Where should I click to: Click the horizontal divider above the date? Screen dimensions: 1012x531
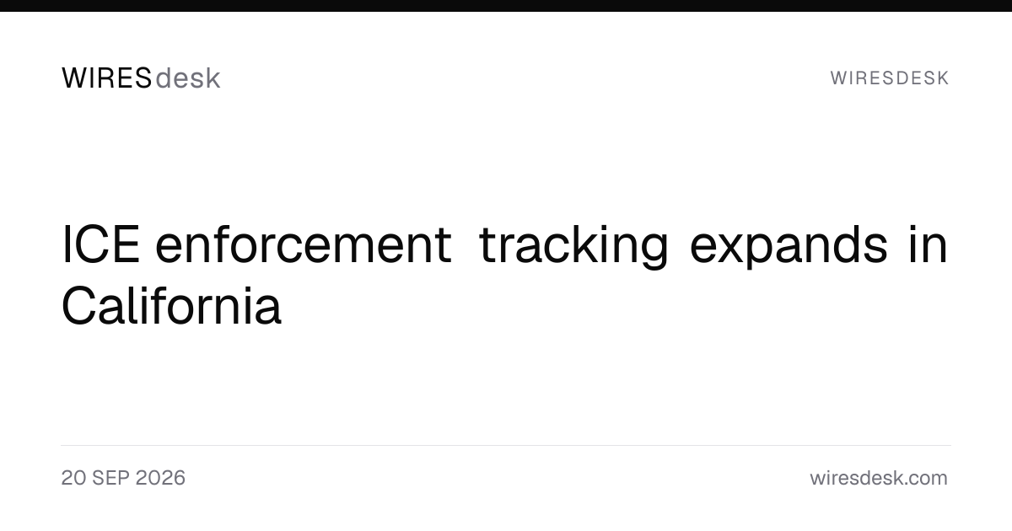pos(506,445)
